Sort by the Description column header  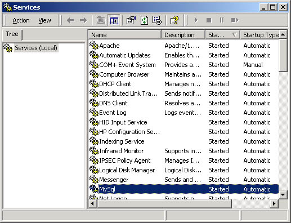click(x=183, y=35)
